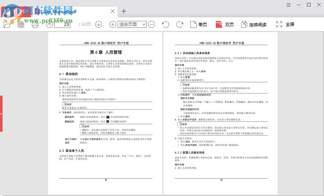Click the 6.1 添加组织 section heading

coord(68,74)
